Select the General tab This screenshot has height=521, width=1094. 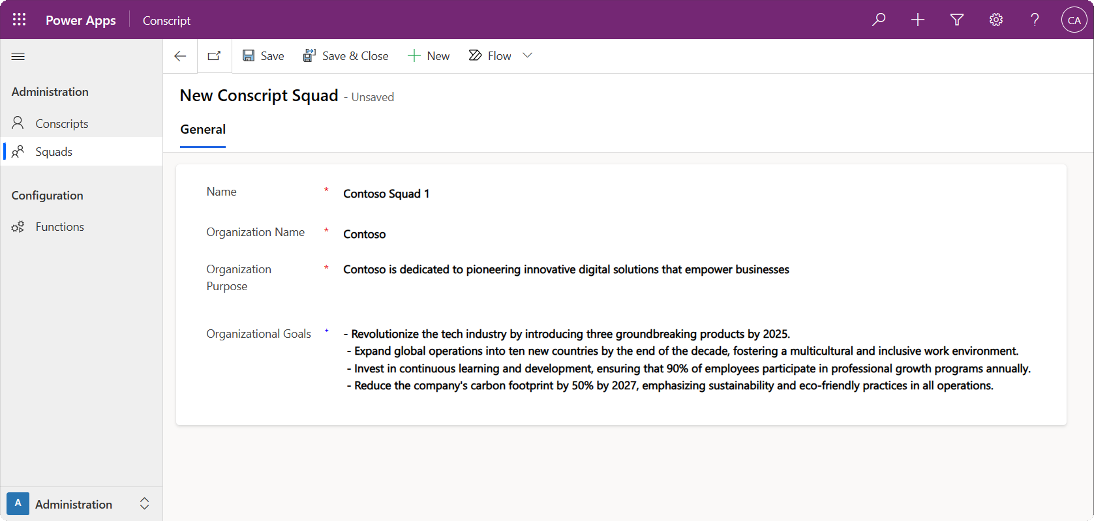click(x=203, y=129)
